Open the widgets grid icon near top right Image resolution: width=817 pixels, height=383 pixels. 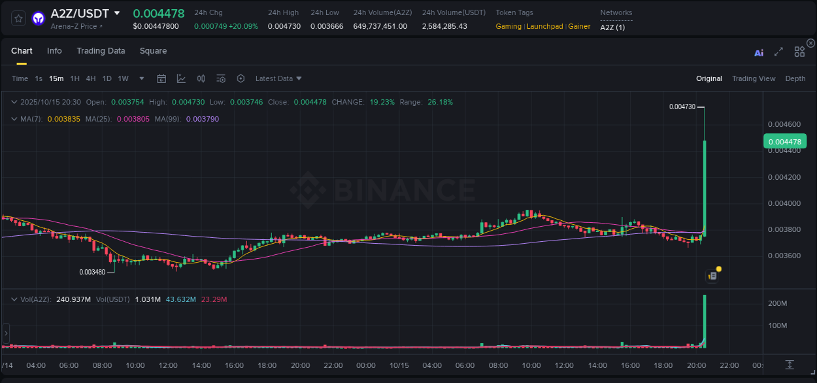click(x=799, y=52)
